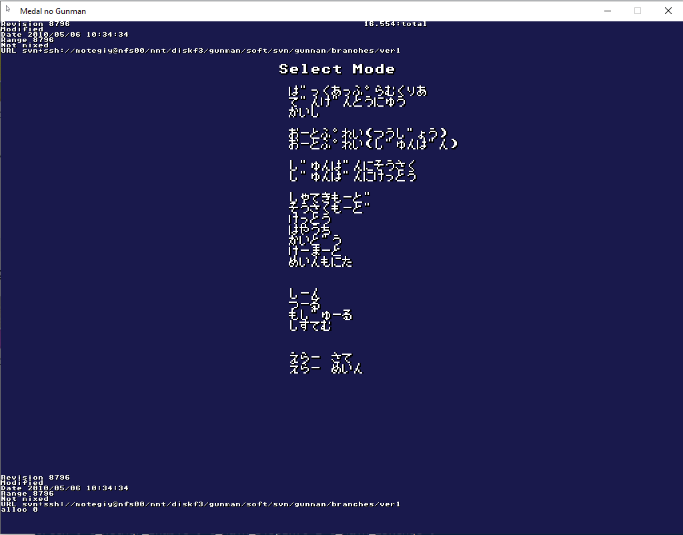
Task: Open the もじゅーる (module) entry
Action: tap(320, 315)
